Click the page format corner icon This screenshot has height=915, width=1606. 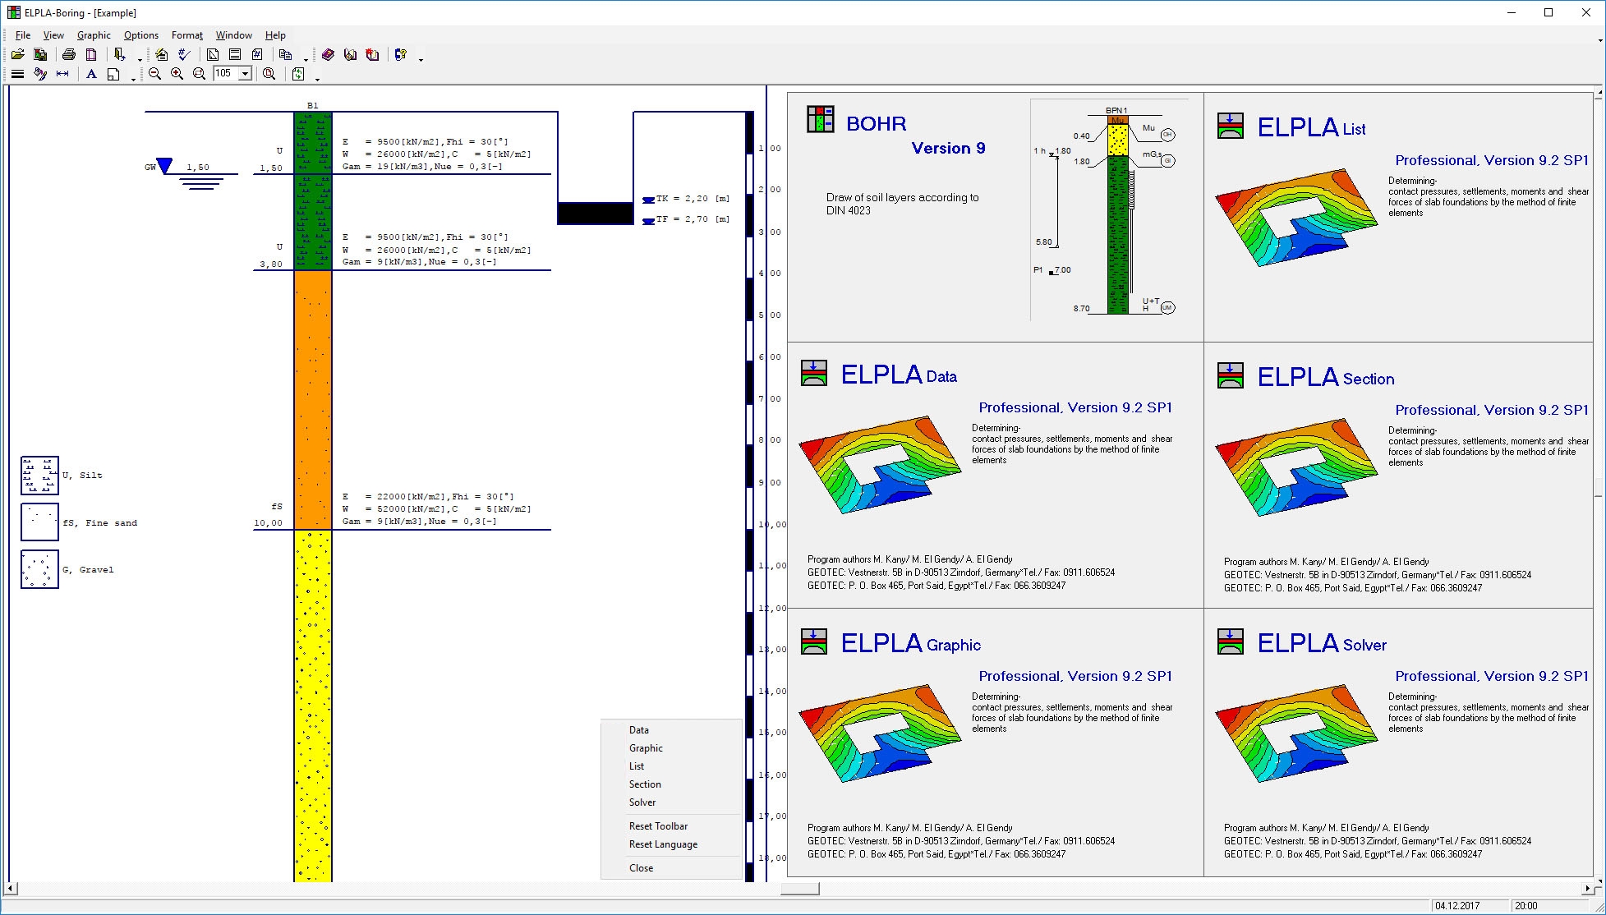[x=113, y=74]
